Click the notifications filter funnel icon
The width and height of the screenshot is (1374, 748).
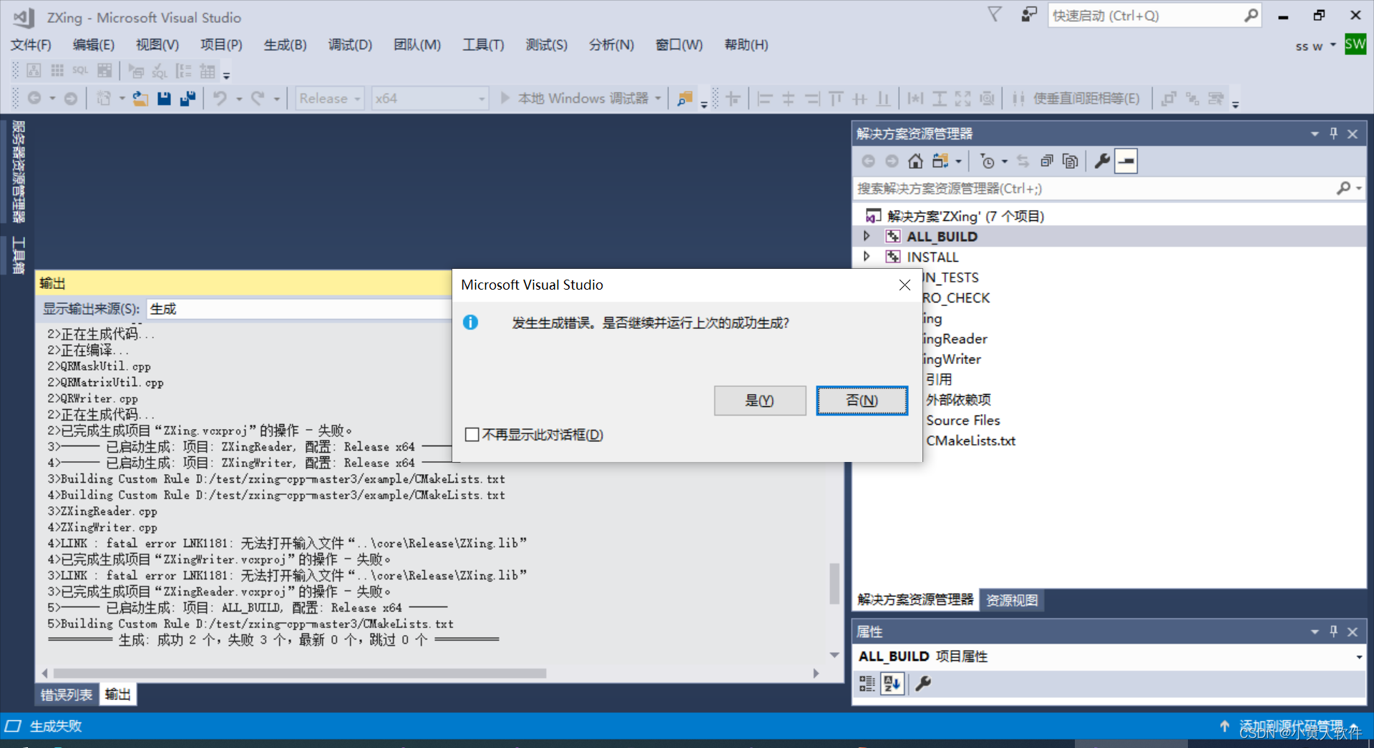pyautogui.click(x=995, y=15)
